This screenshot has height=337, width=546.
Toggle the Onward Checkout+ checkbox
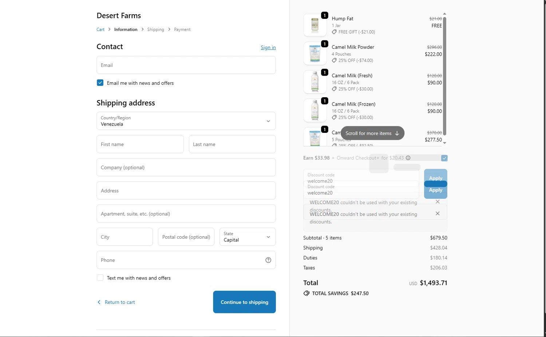point(444,158)
